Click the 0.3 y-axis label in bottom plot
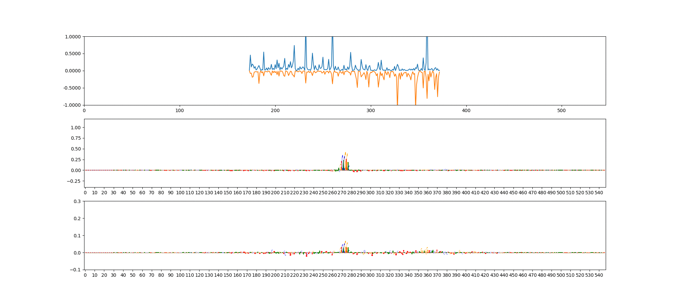This screenshot has height=303, width=673. click(77, 201)
